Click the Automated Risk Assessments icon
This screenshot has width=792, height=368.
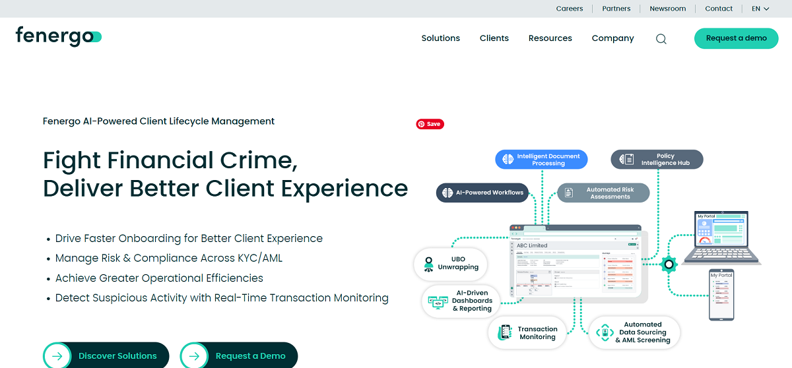tap(568, 193)
